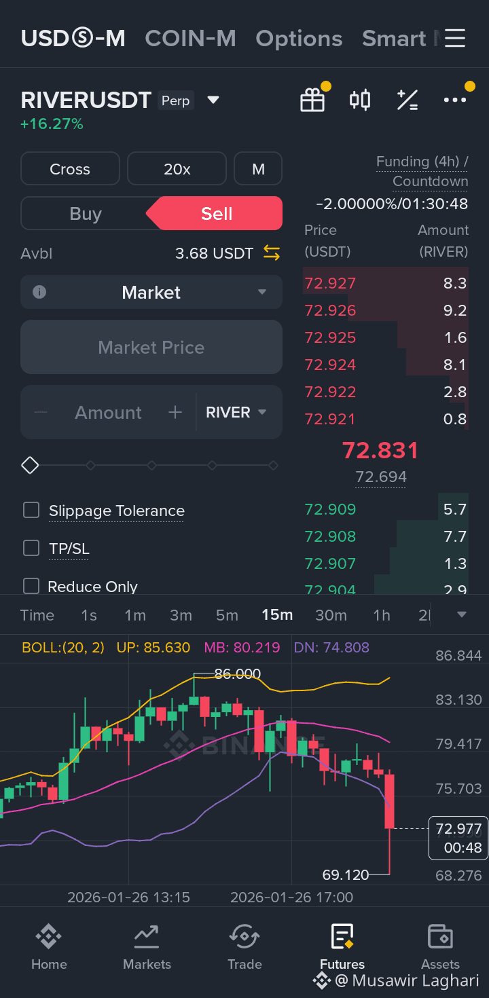This screenshot has width=489, height=998.
Task: Select the 5m chart interval
Action: pyautogui.click(x=227, y=615)
